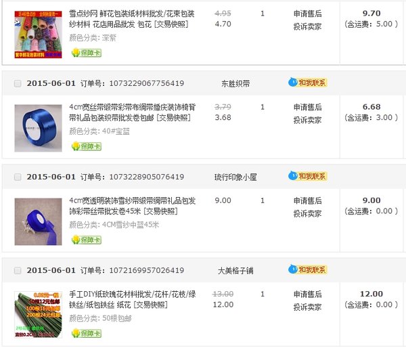Check the box for order 1073228905076419
This screenshot has height=350, width=406.
coord(18,177)
